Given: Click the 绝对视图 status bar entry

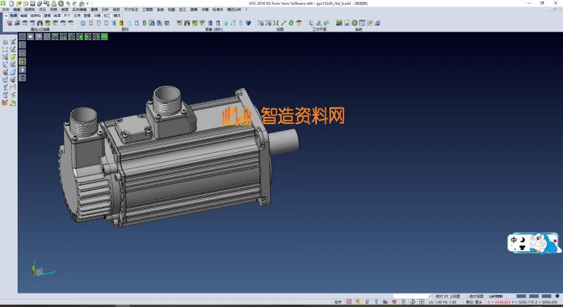Looking at the screenshot, I should pyautogui.click(x=476, y=296).
